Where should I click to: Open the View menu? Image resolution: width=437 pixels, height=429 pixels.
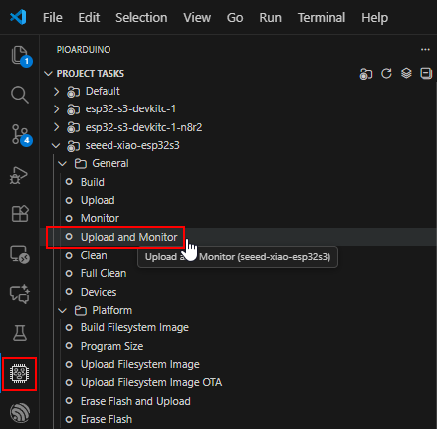[197, 17]
